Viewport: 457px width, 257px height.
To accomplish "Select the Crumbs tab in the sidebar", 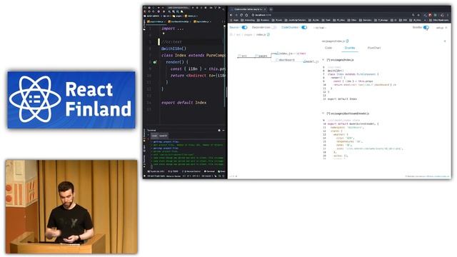I will [350, 48].
